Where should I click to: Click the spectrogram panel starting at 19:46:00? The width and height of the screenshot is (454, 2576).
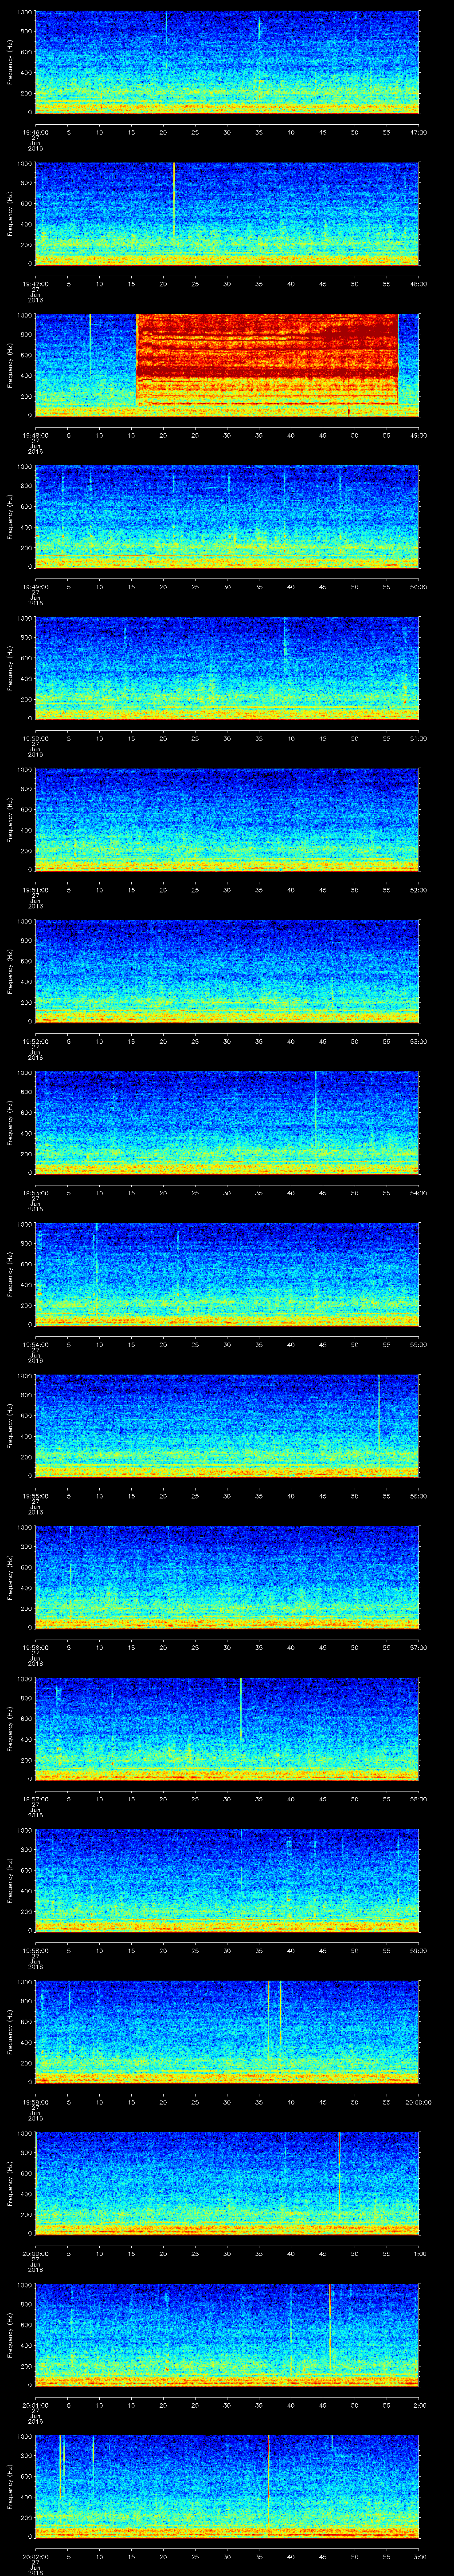[x=227, y=62]
